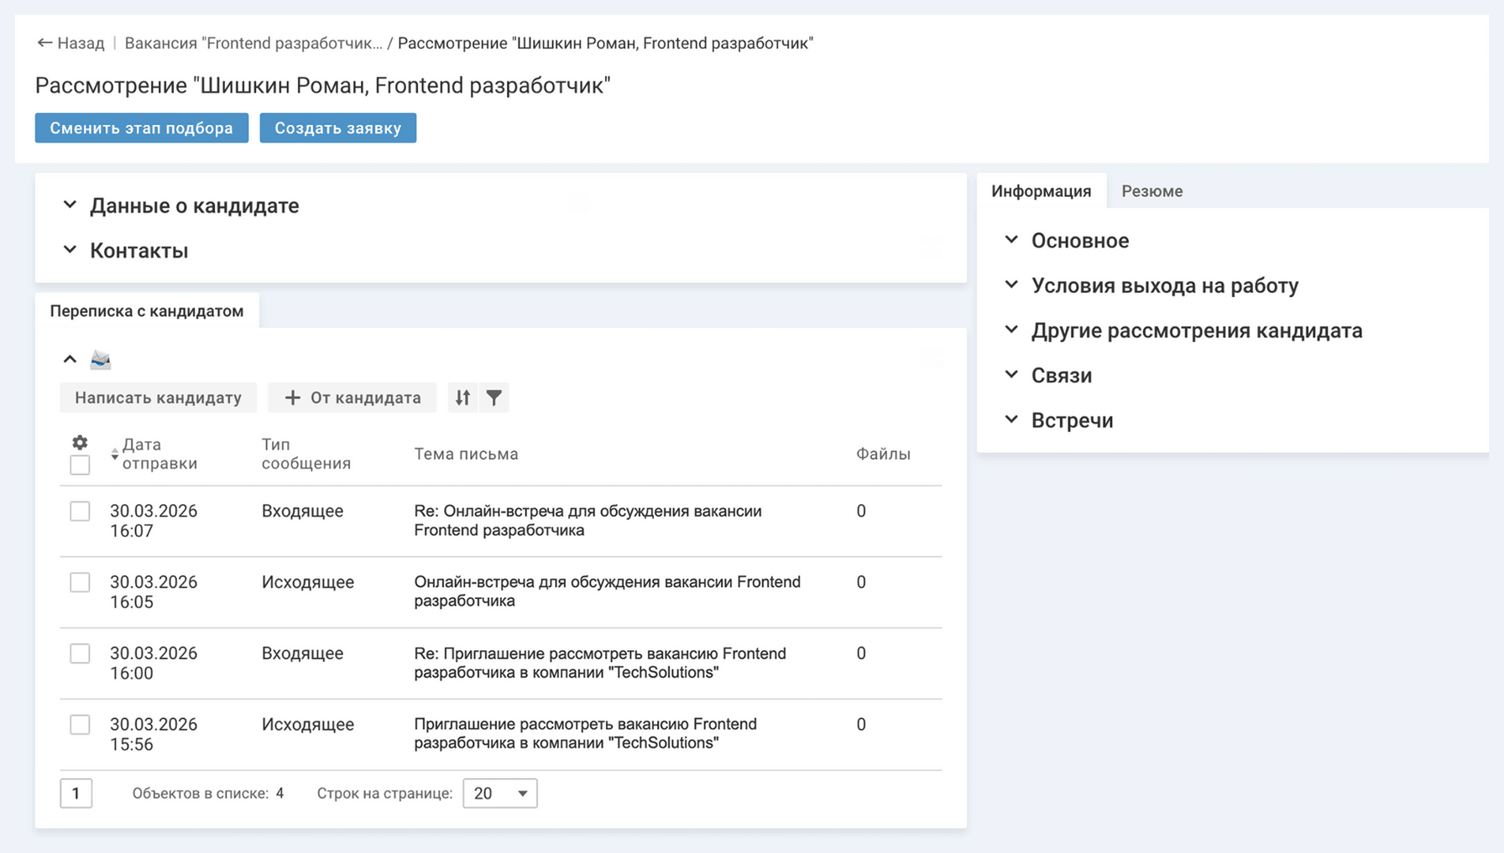1504x853 pixels.
Task: Toggle the select-all checkbox in table header
Action: [80, 465]
